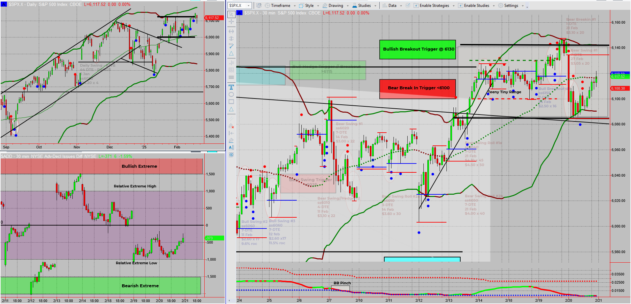The height and width of the screenshot is (304, 631).
Task: Click the blue A marker on 30 min chart
Action: (x=240, y=13)
